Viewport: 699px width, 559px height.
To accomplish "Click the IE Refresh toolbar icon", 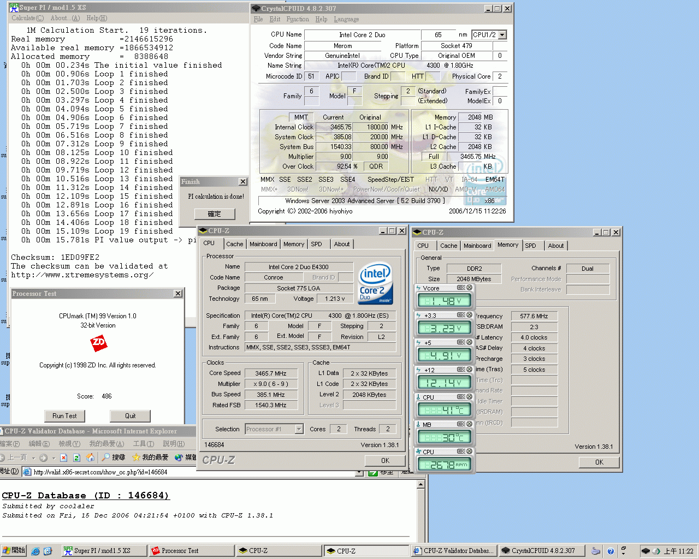I will 76,457.
